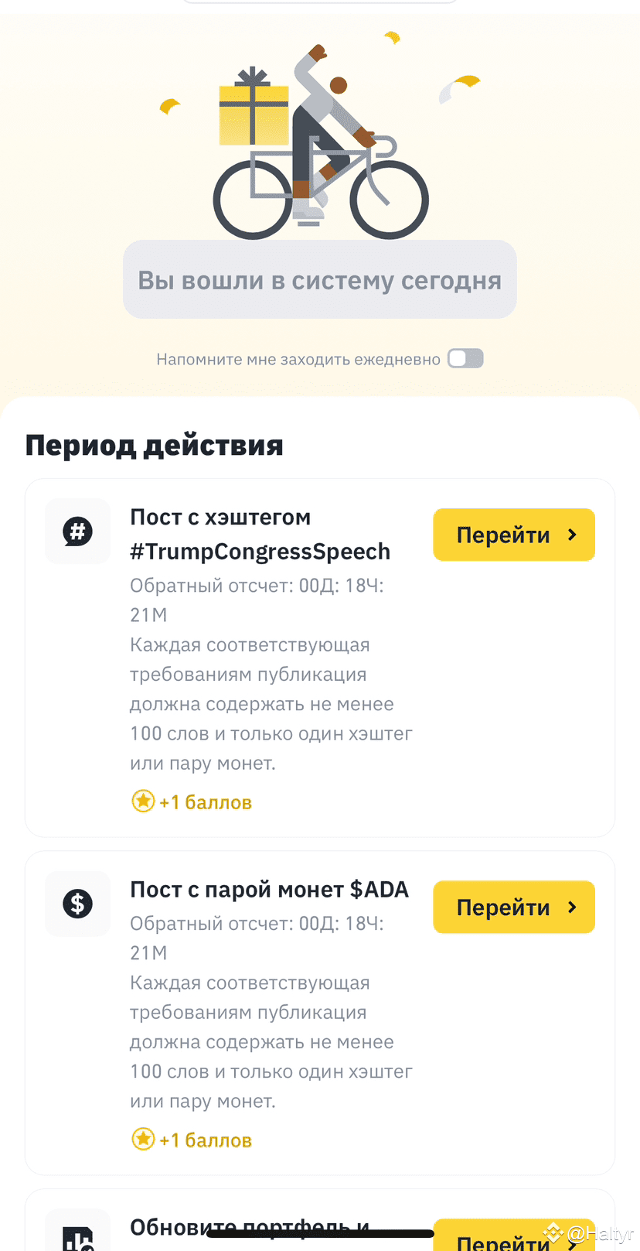Open the "Пост с парой монет $ADA" title

click(269, 890)
